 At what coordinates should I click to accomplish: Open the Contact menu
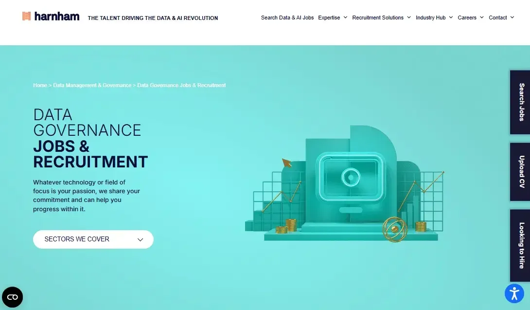pos(497,18)
